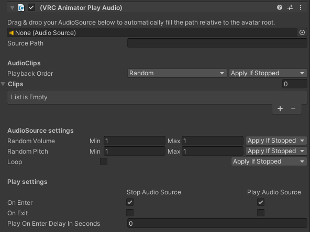Open Random Volume Apply If Stopped dropdown
310x232 pixels.
pyautogui.click(x=276, y=141)
